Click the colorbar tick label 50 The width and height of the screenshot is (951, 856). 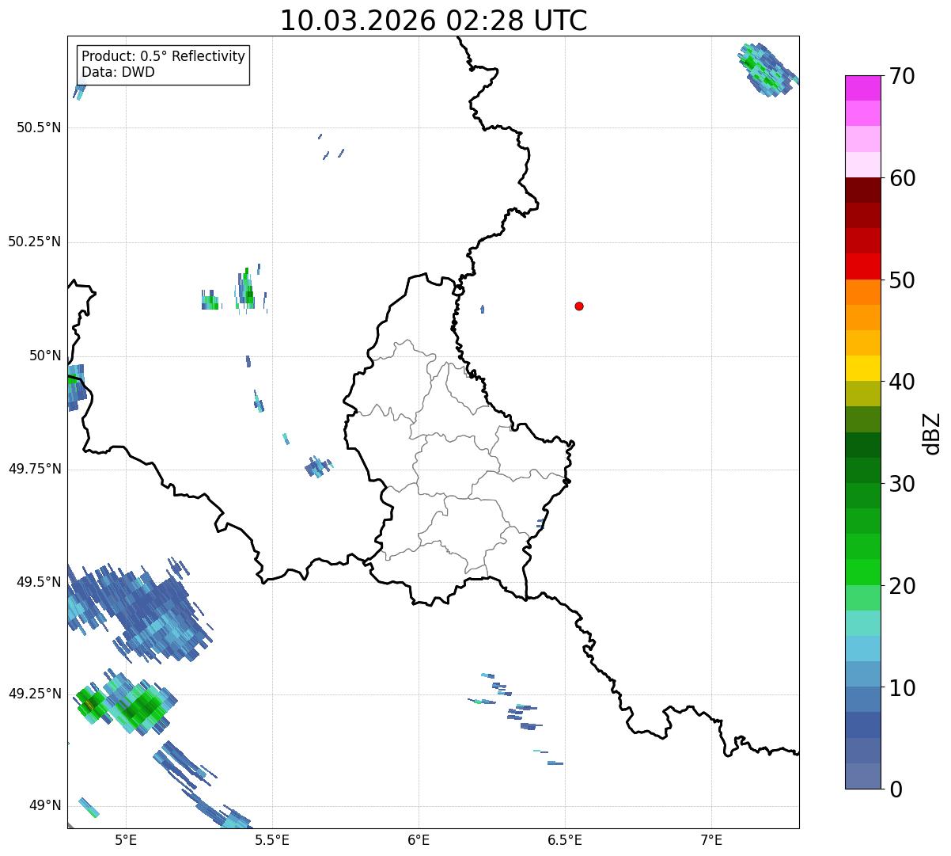tap(902, 280)
